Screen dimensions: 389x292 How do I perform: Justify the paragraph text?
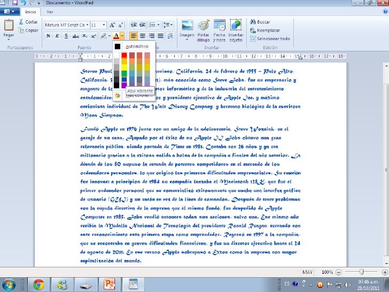tap(160, 36)
